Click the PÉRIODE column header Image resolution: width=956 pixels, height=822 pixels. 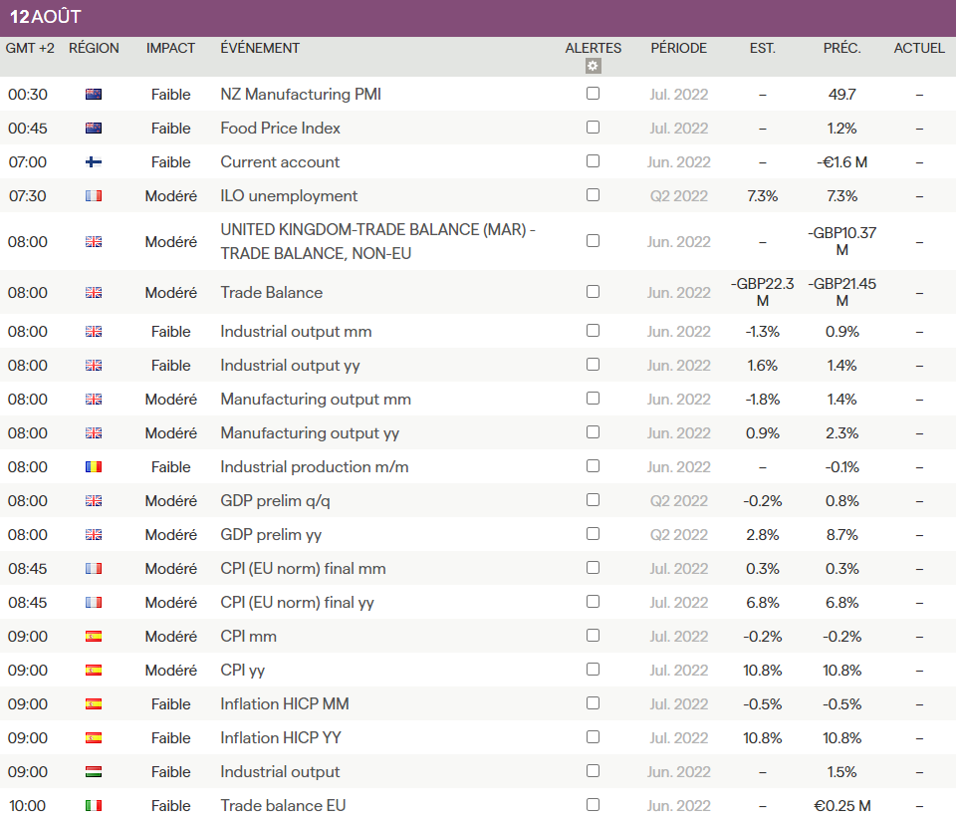click(678, 48)
